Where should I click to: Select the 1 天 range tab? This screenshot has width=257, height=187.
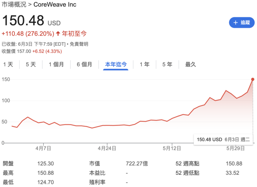pos(8,64)
